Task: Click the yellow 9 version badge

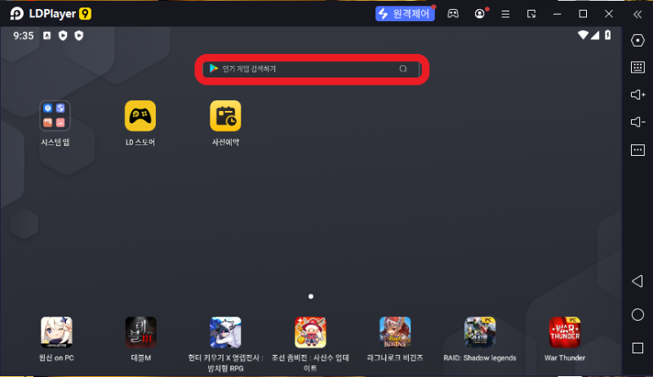Action: point(85,14)
